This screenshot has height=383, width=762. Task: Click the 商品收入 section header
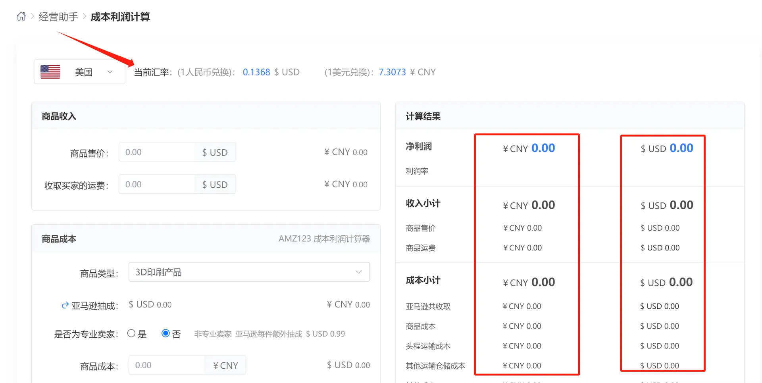coord(206,116)
